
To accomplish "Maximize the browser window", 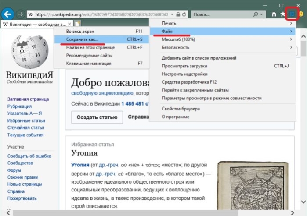I will [x=282, y=5].
